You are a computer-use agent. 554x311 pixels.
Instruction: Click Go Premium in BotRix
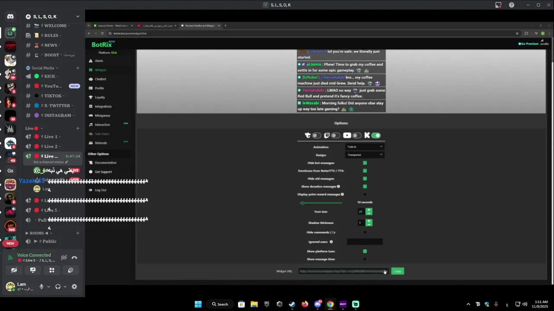pyautogui.click(x=528, y=44)
